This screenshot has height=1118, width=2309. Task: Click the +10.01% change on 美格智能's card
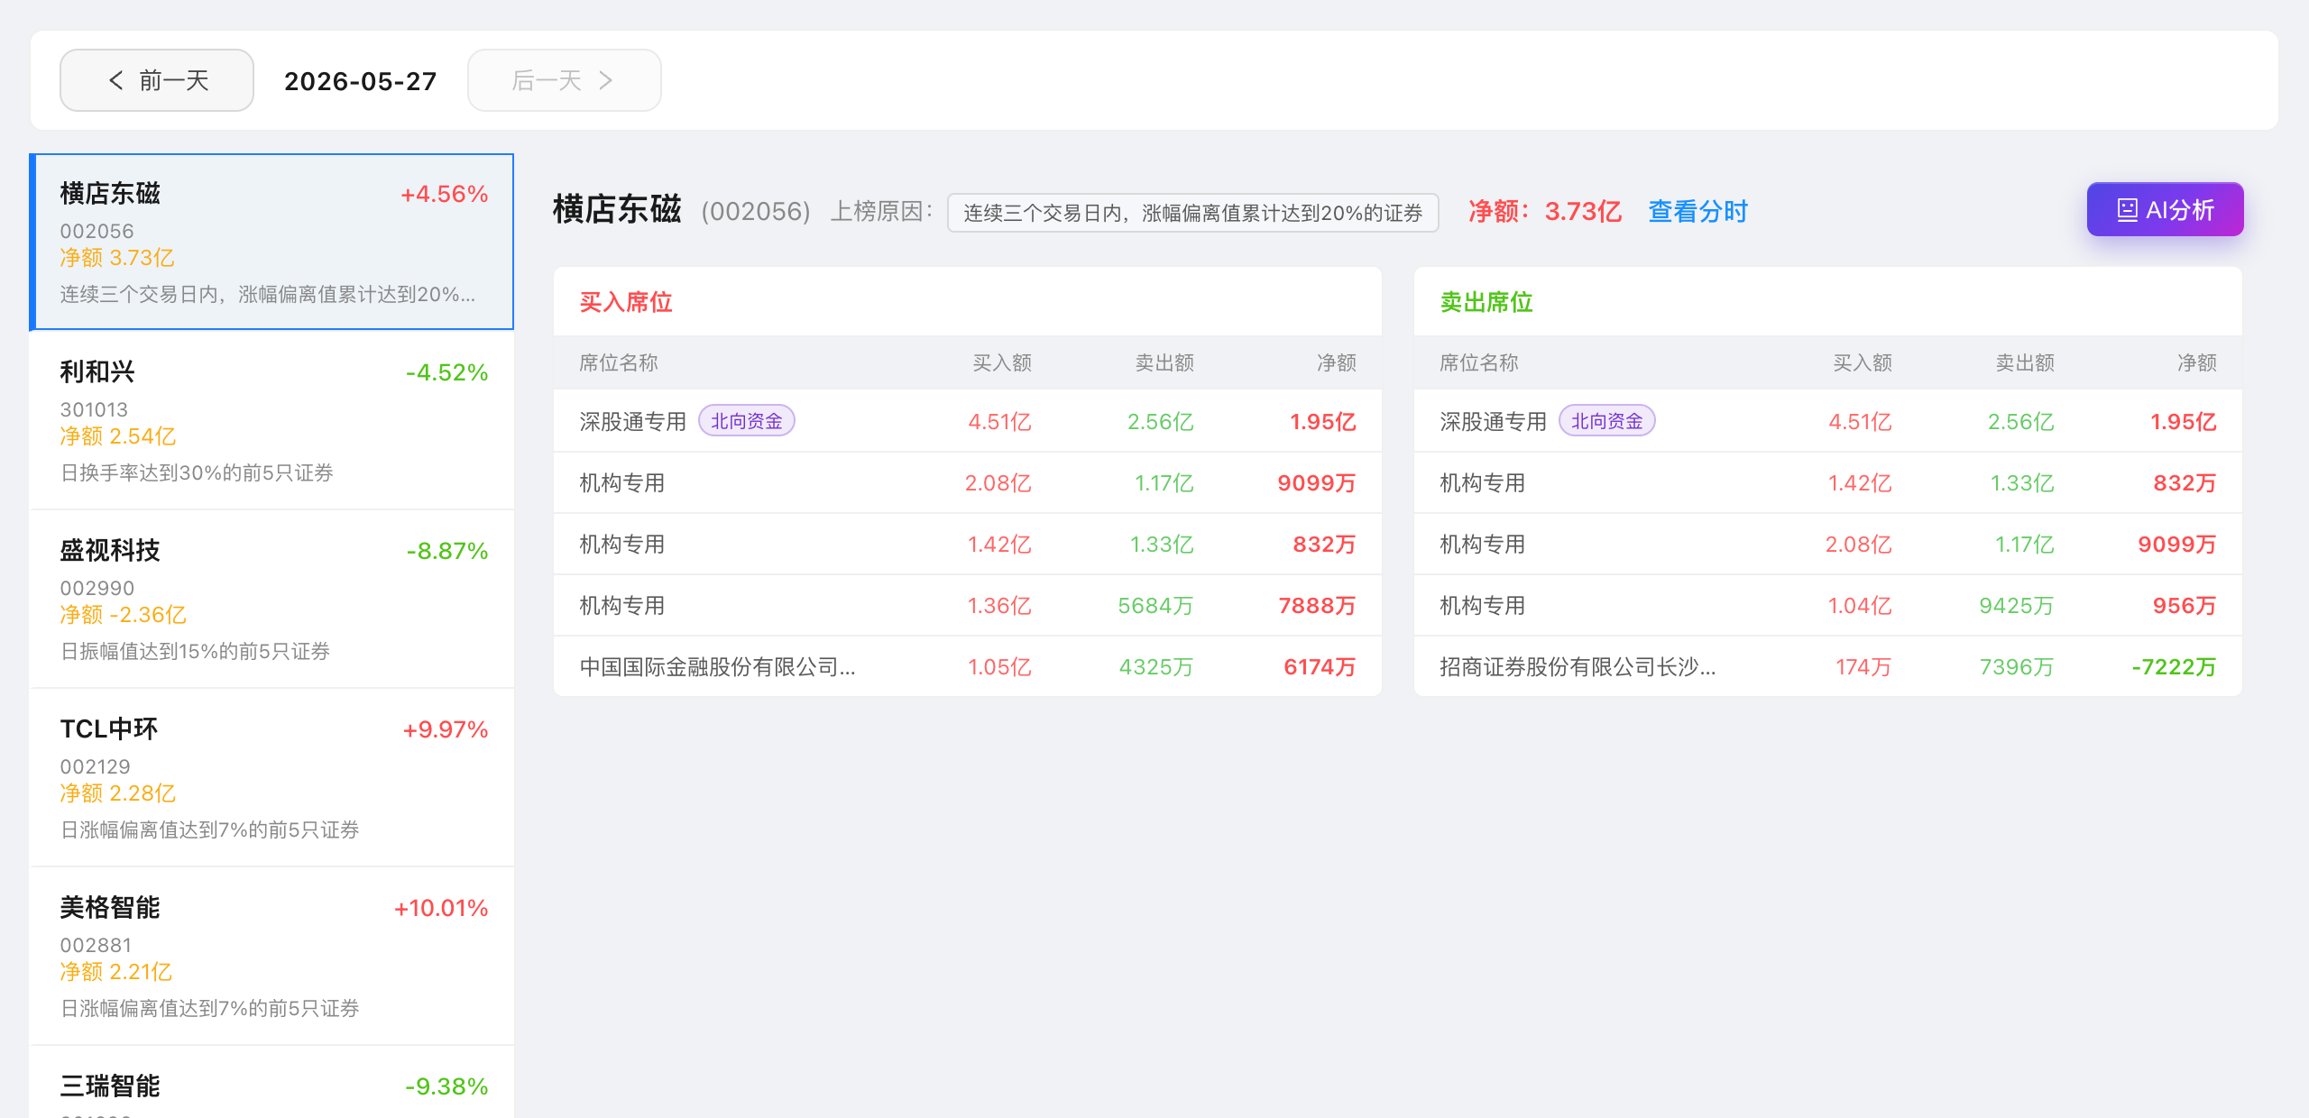click(x=440, y=908)
